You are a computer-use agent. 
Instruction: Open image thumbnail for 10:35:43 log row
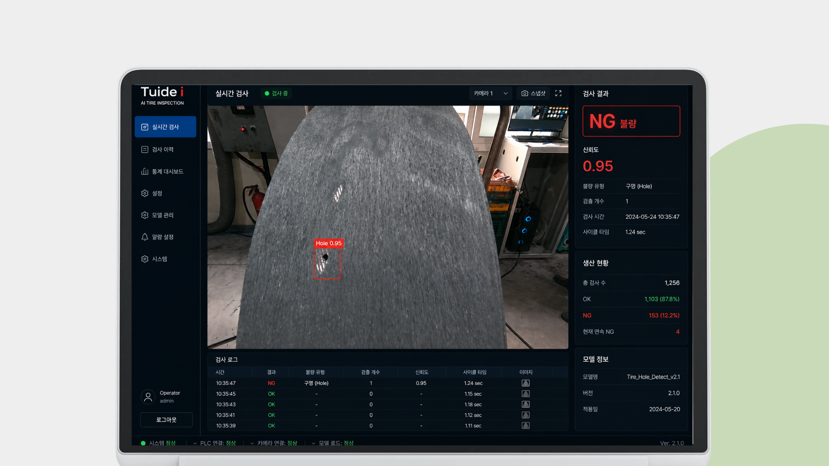pyautogui.click(x=525, y=404)
